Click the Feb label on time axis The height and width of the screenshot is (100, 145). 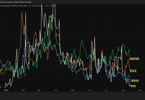click(x=23, y=90)
